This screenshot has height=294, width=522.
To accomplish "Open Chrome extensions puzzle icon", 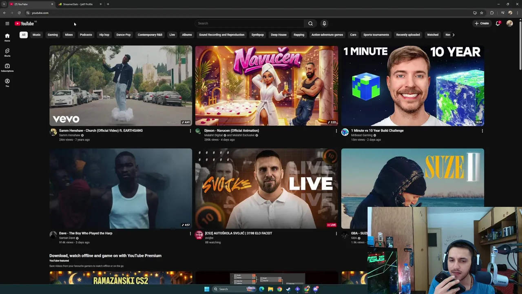I will (x=492, y=13).
